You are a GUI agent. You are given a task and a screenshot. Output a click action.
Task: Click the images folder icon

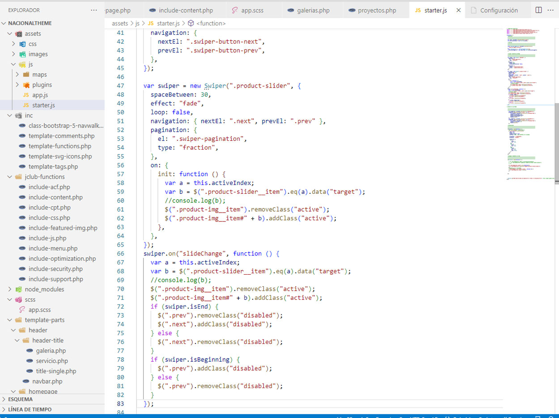pyautogui.click(x=22, y=54)
